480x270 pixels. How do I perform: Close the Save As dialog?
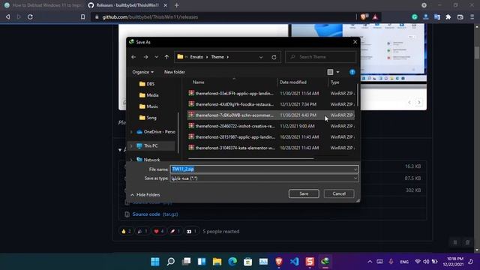coord(355,42)
